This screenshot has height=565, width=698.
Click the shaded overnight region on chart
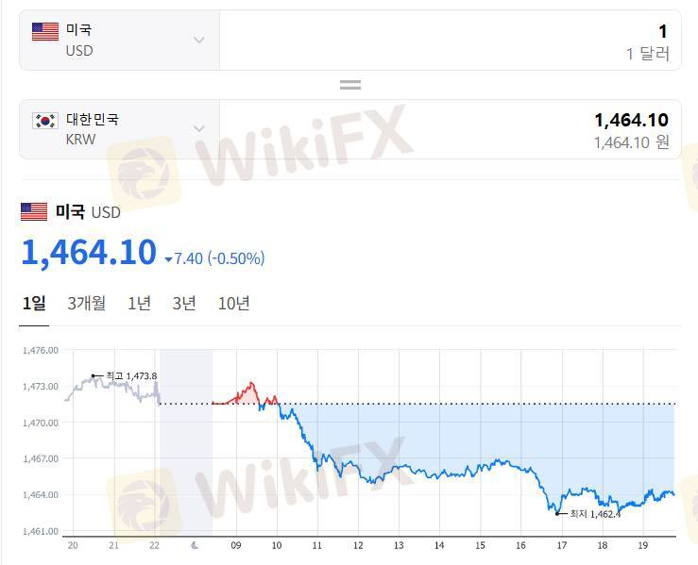(x=186, y=442)
